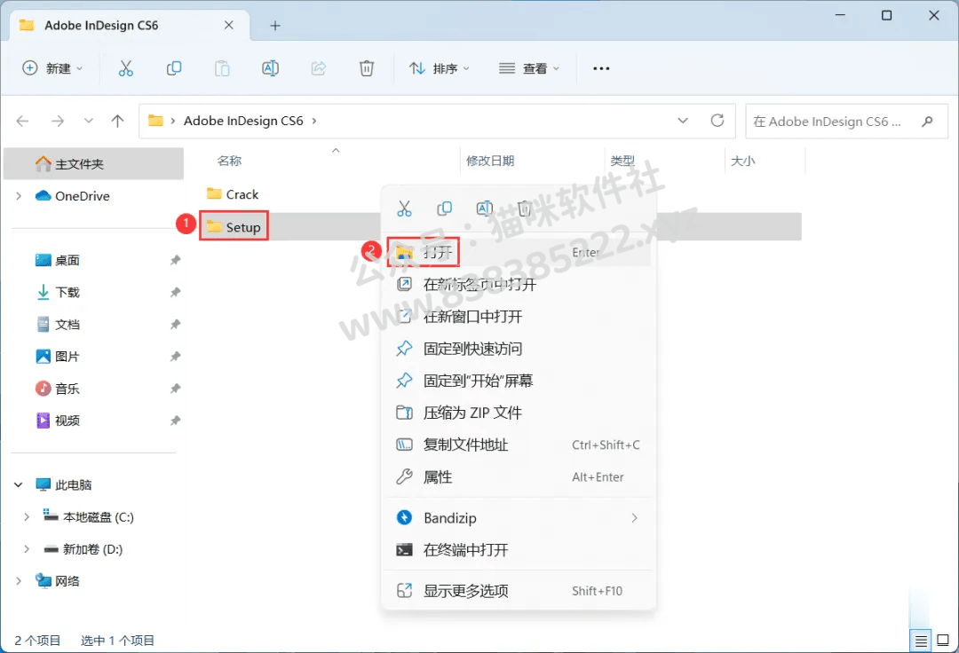
Task: Select 主文件夹 in the sidebar
Action: click(x=93, y=164)
